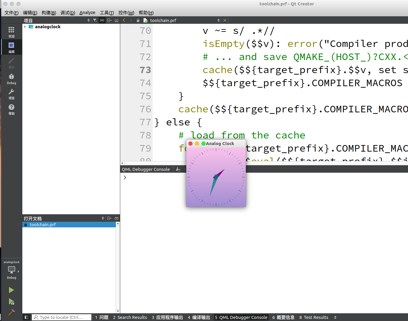Toggle the file read-only lock icon
Viewport: 408px width, 321px height.
pyautogui.click(x=138, y=20)
